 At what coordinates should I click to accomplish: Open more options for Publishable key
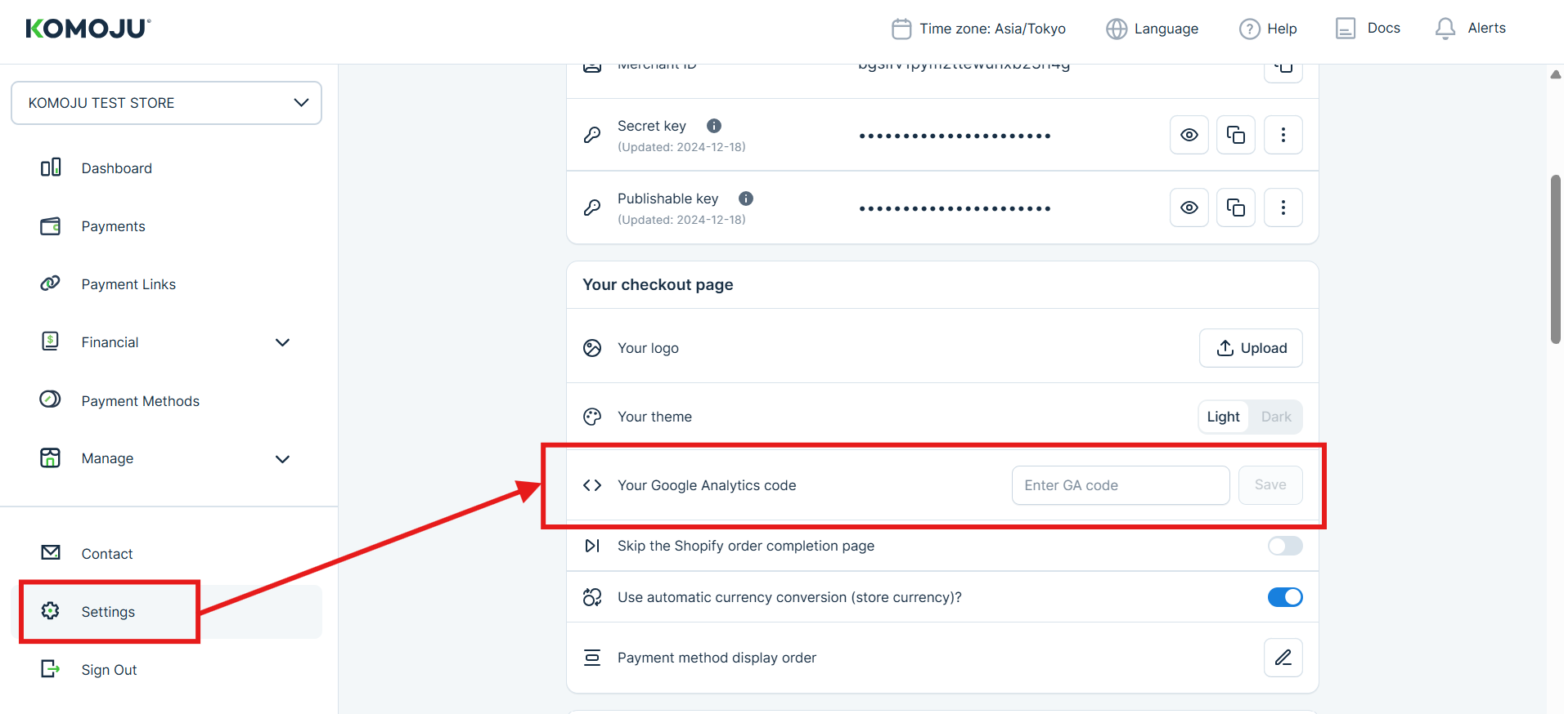1283,208
